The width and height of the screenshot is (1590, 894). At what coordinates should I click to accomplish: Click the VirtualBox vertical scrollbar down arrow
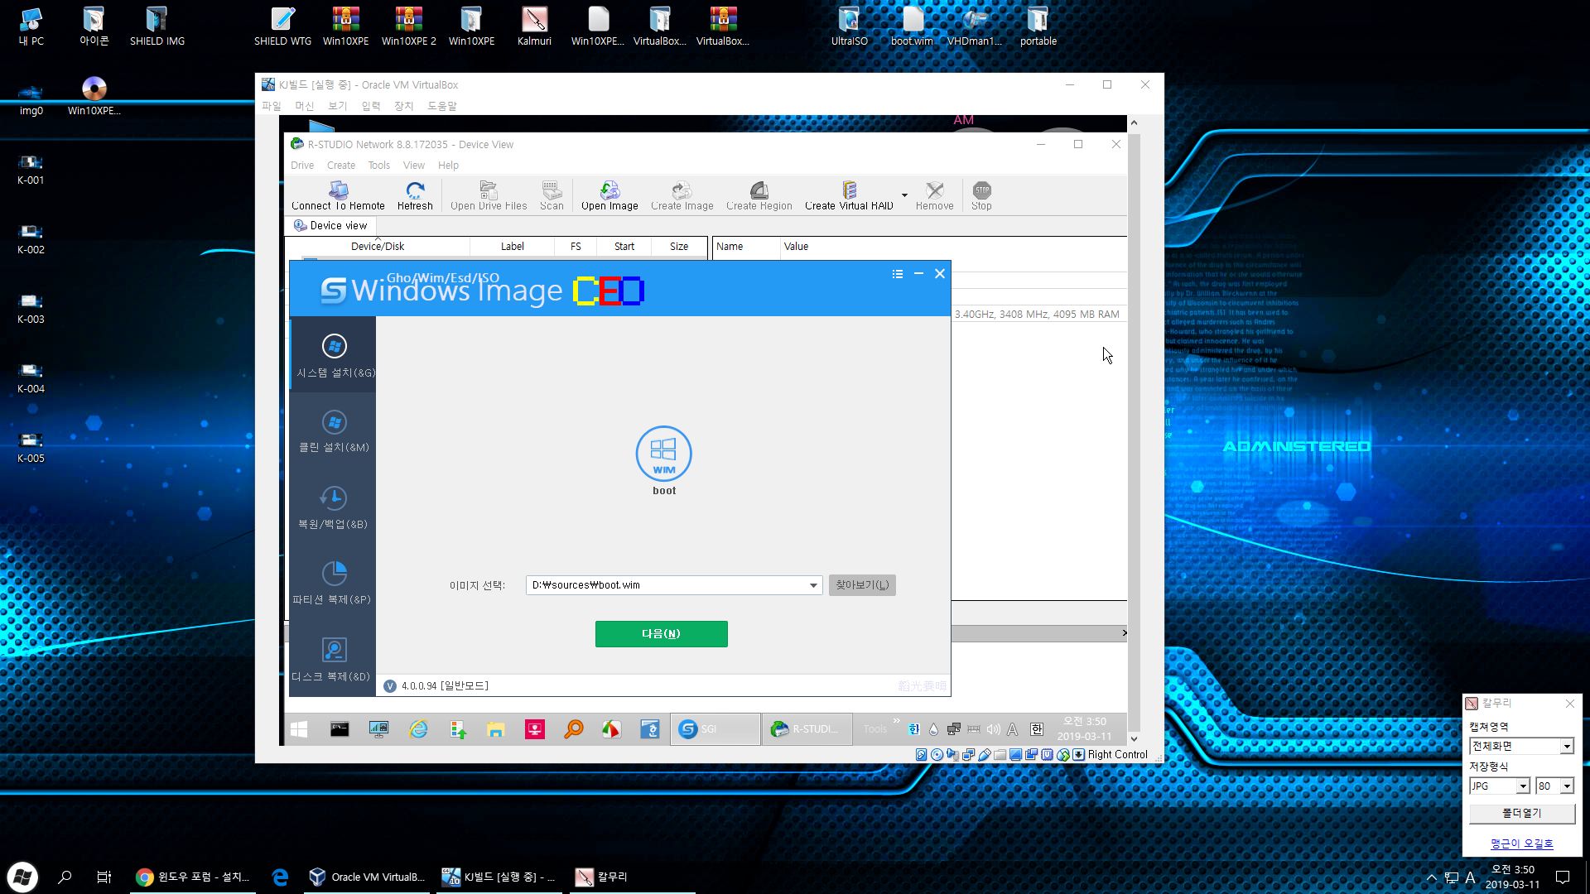(x=1134, y=739)
